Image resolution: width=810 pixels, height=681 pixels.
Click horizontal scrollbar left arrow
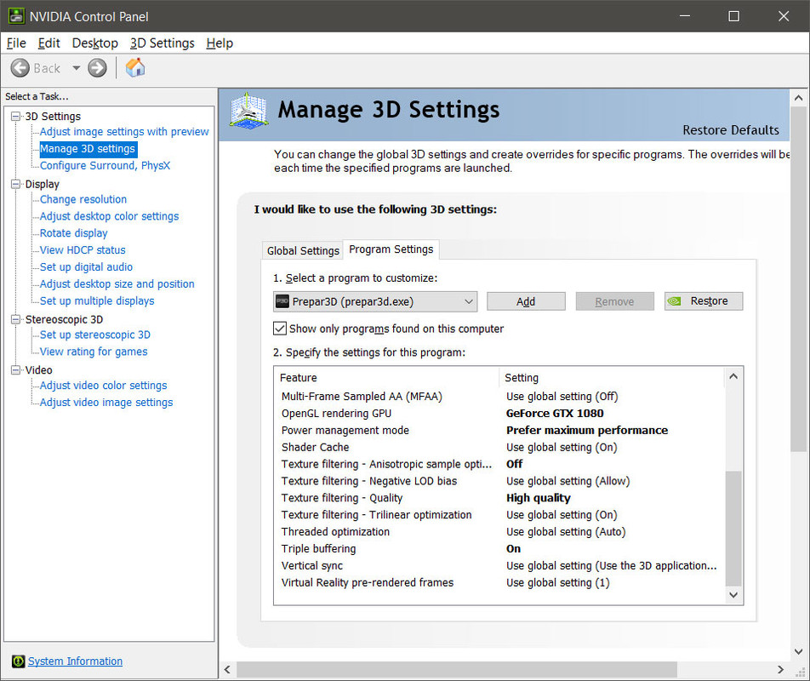(x=227, y=670)
